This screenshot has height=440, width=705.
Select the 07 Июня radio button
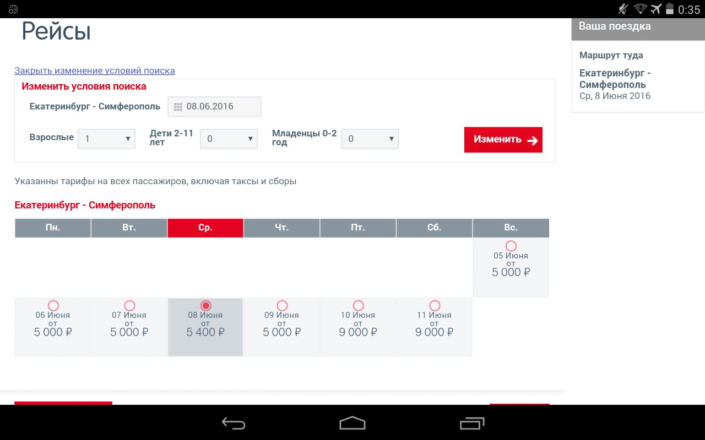point(129,305)
